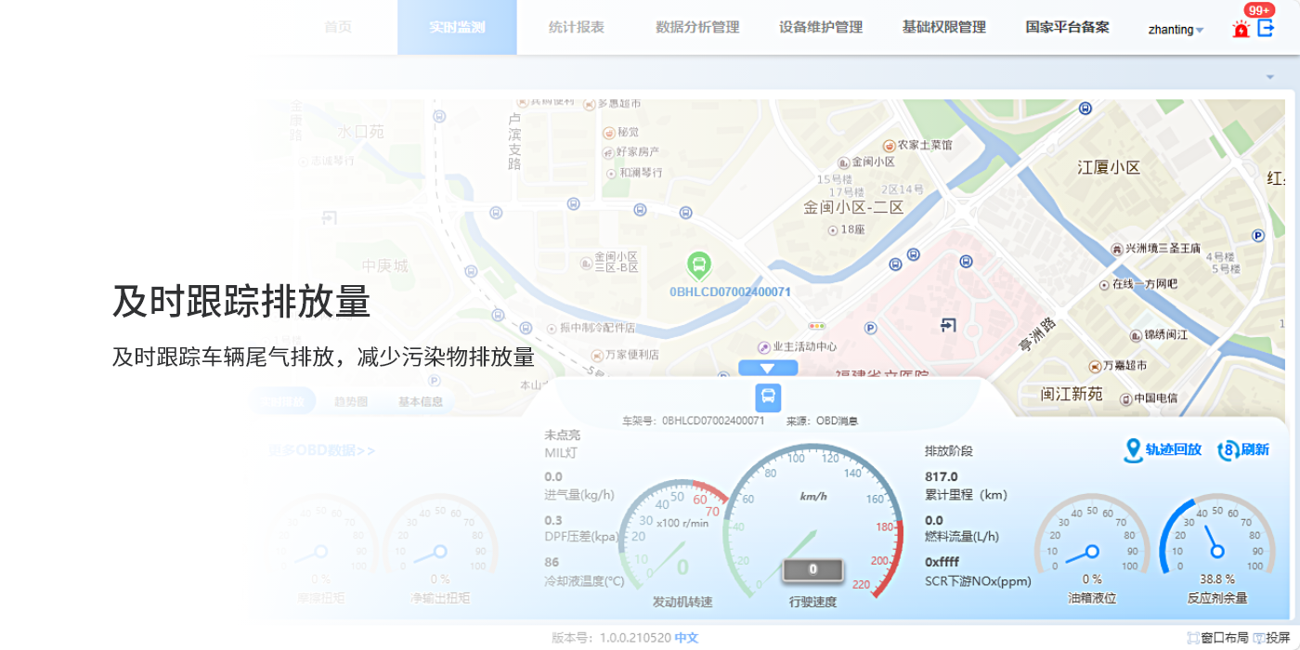This screenshot has width=1300, height=650.
Task: Click the 轨迹回放 track playback button
Action: point(1163,449)
